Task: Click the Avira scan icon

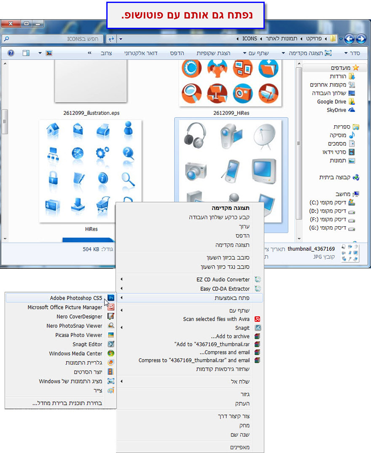Action: click(x=257, y=319)
